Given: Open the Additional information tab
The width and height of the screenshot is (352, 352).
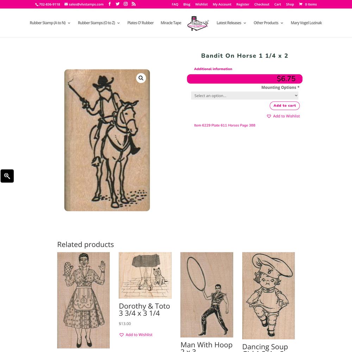Looking at the screenshot, I should (213, 69).
